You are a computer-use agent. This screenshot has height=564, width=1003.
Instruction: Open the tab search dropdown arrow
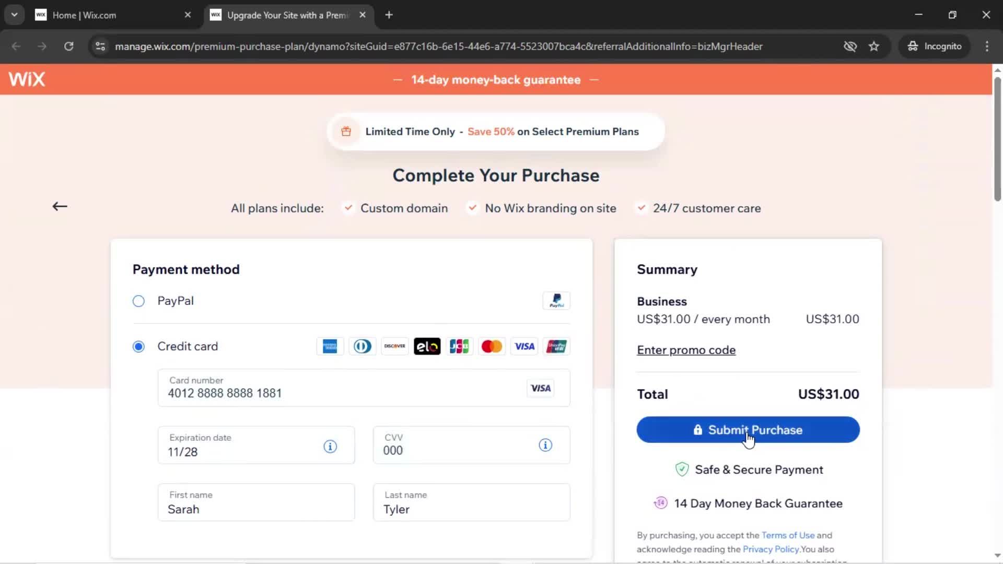point(15,15)
